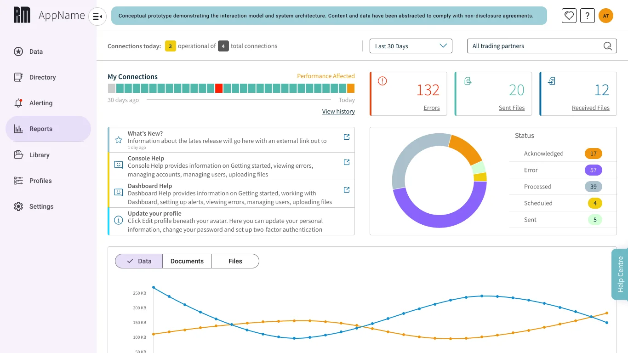Open the Received Files link

tap(591, 108)
